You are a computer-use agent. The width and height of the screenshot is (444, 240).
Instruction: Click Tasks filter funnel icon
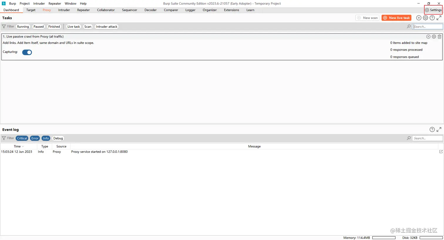point(4,26)
